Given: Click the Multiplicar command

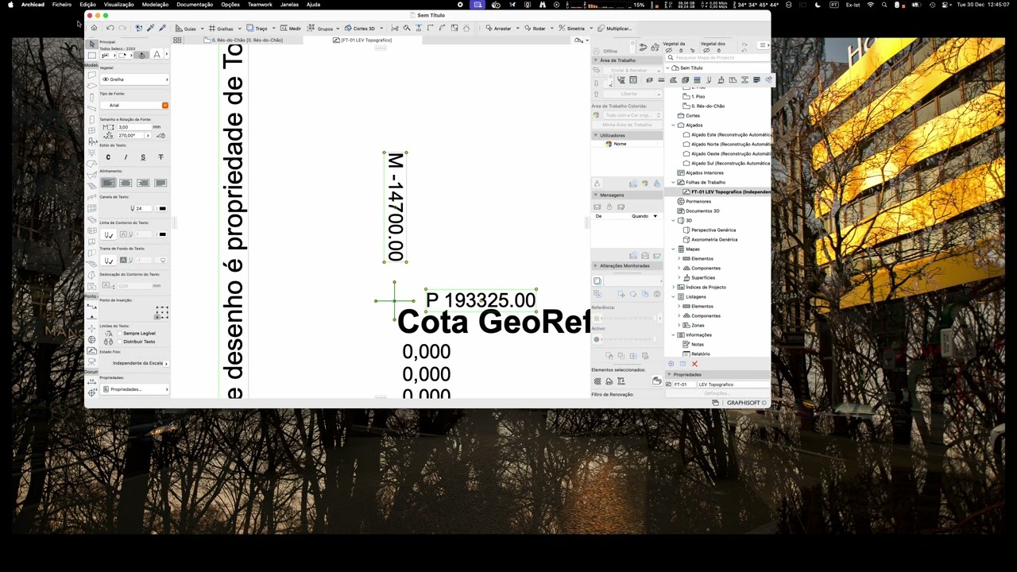Looking at the screenshot, I should [614, 29].
